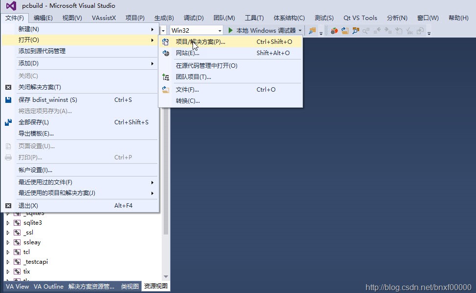Viewport: 476px width, 293px height.
Task: Click the green Start debugging arrow
Action: 230,30
